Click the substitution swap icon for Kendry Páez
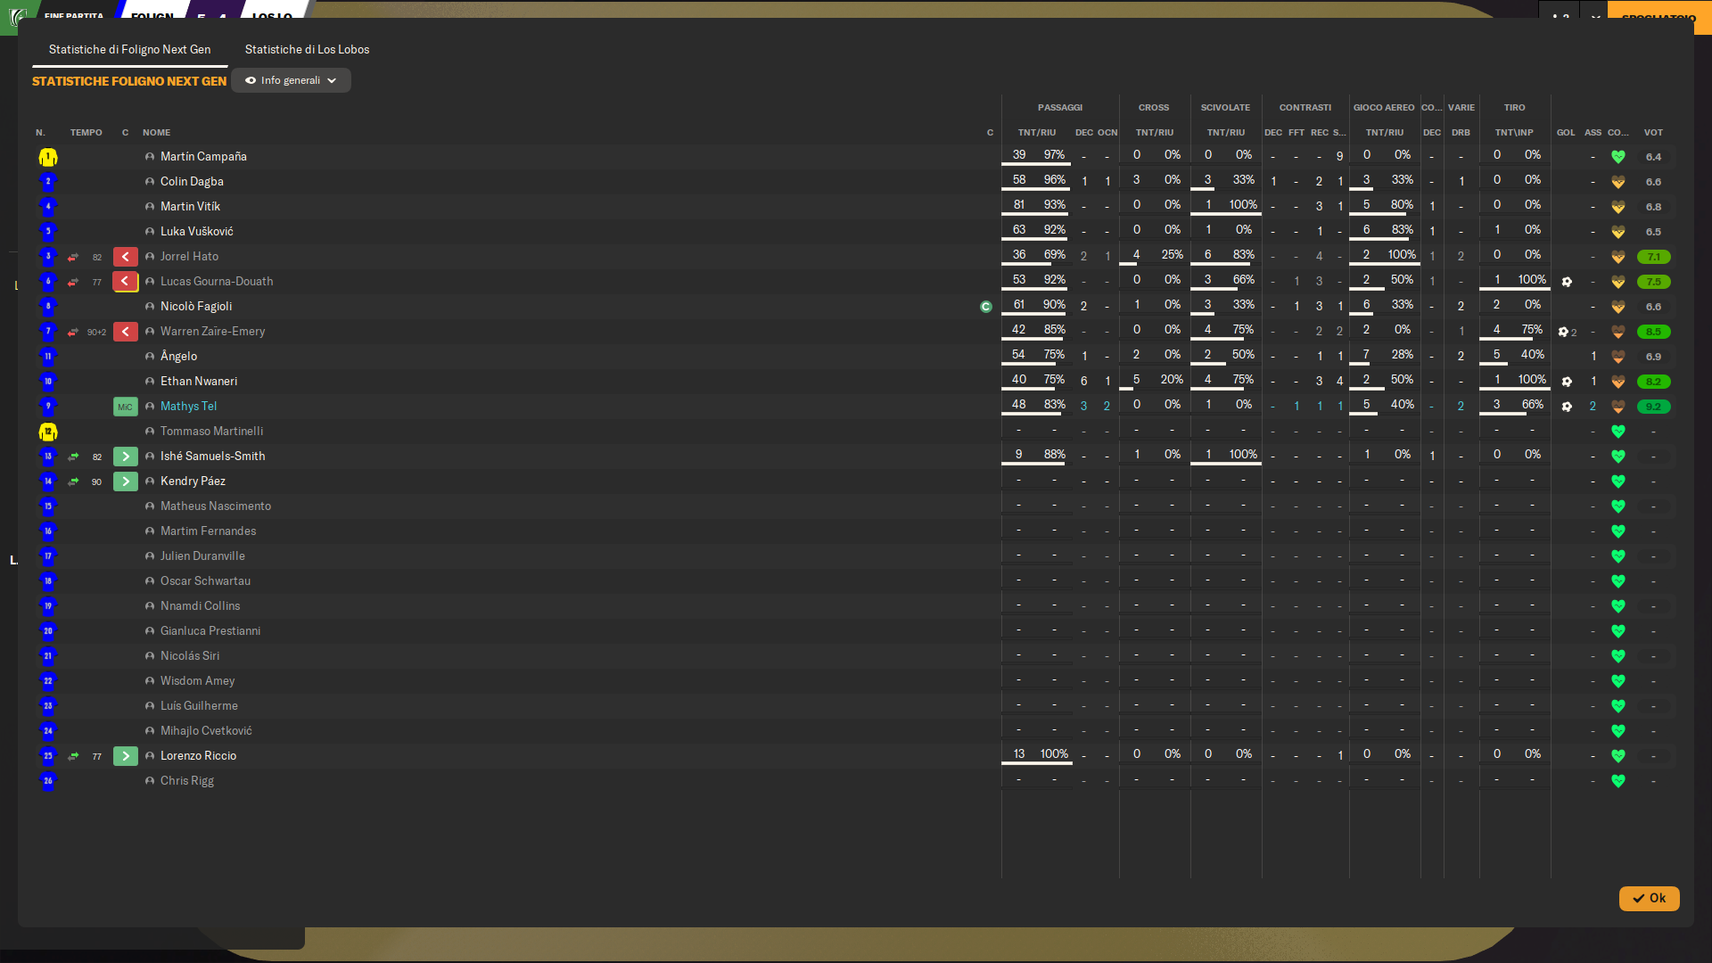Screen dimensions: 1712x963 tap(74, 481)
